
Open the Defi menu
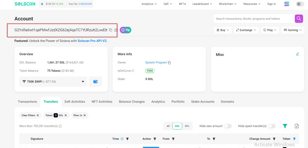pyautogui.click(x=168, y=4)
